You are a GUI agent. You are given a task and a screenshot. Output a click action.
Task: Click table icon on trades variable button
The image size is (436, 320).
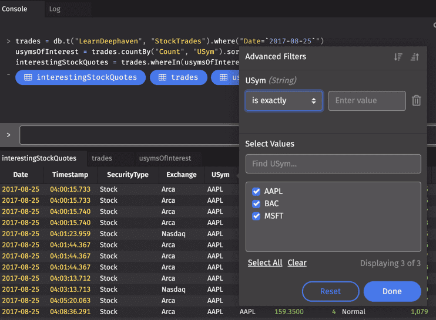point(162,77)
